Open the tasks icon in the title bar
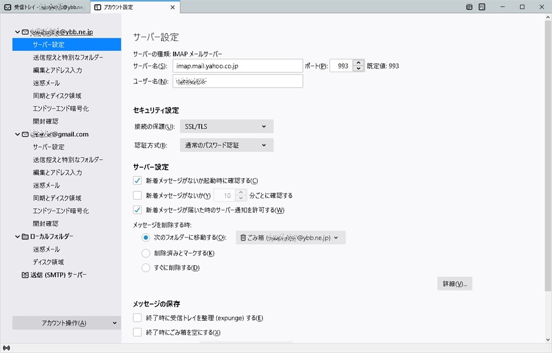The height and width of the screenshot is (353, 552). point(482,6)
